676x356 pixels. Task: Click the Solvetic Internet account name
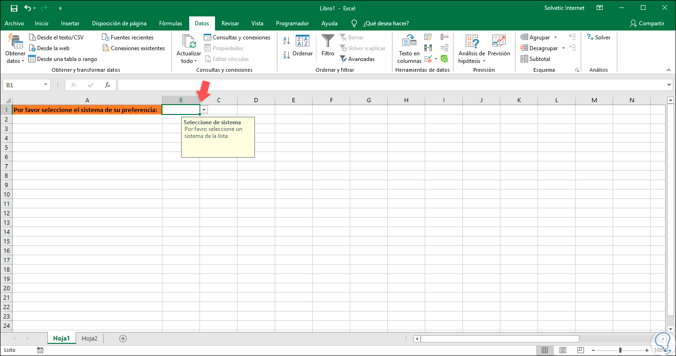[x=565, y=8]
